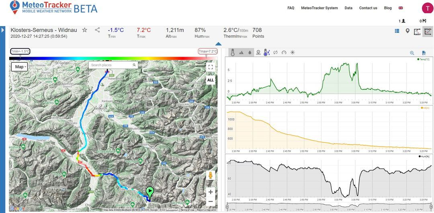434x213 pixels.
Task: Open the Map type dropdown
Action: [x=19, y=66]
